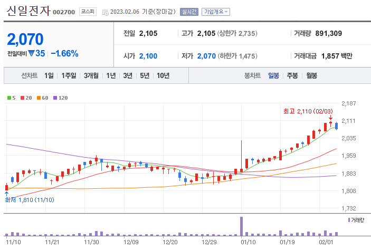Switch to 월봉 monthly candle chart
The width and height of the screenshot is (371, 250).
point(311,75)
